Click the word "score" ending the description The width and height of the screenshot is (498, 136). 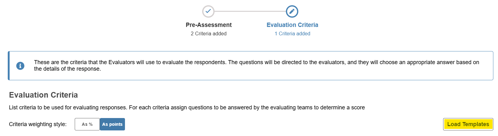[x=358, y=107]
